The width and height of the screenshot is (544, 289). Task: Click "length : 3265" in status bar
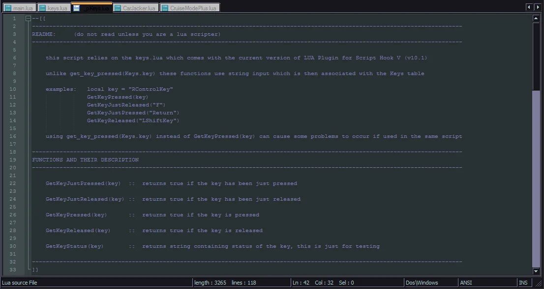[210, 283]
